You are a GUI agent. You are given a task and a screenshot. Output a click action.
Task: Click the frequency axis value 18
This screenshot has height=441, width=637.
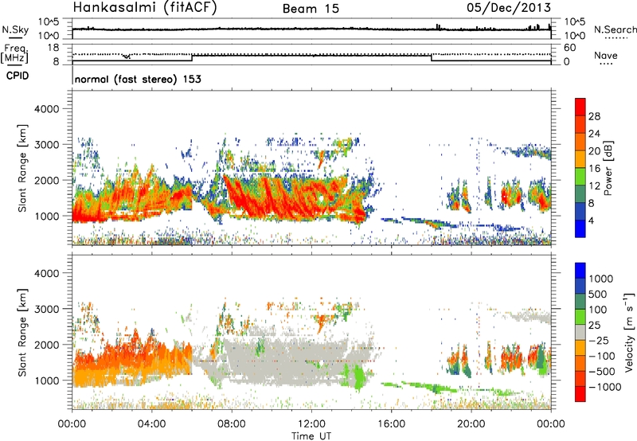click(x=53, y=48)
